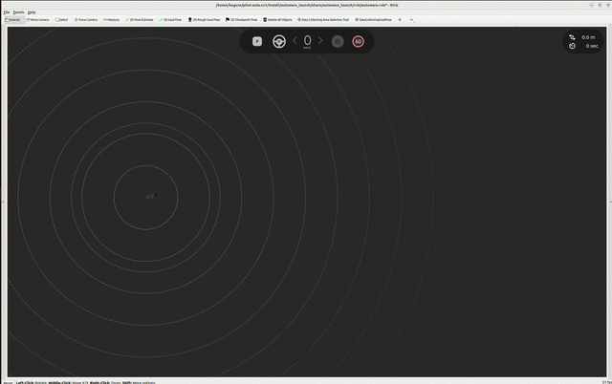Select the 2D Goal Pose tool

coord(170,19)
